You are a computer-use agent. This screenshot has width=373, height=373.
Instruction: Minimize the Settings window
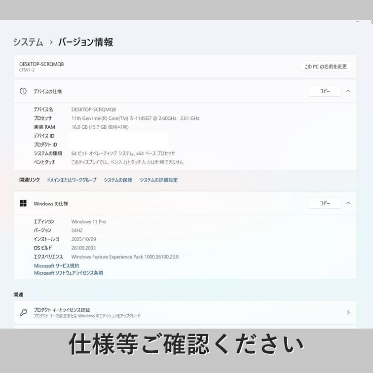pyautogui.click(x=358, y=22)
